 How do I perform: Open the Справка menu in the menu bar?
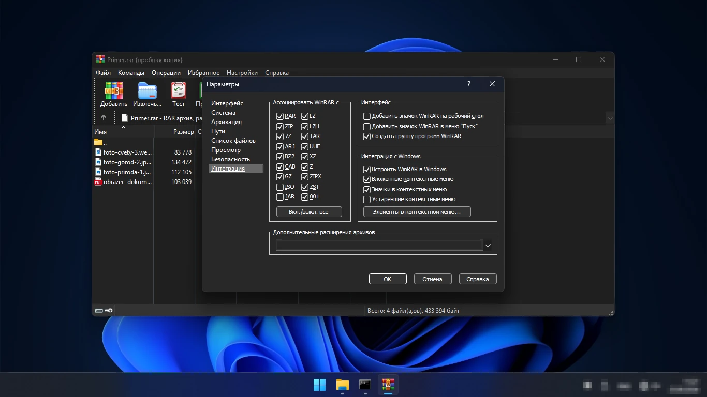pyautogui.click(x=277, y=73)
